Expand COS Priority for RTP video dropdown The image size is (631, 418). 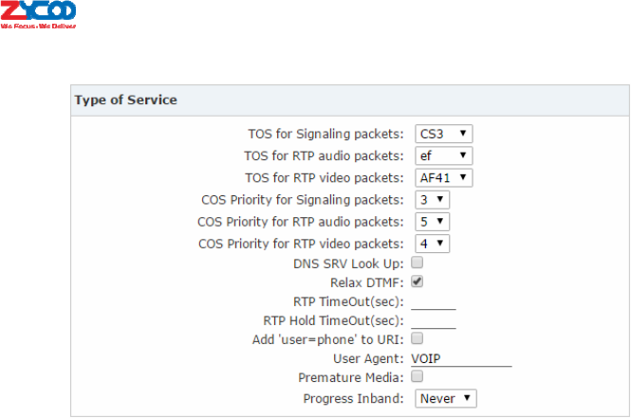[x=433, y=244]
